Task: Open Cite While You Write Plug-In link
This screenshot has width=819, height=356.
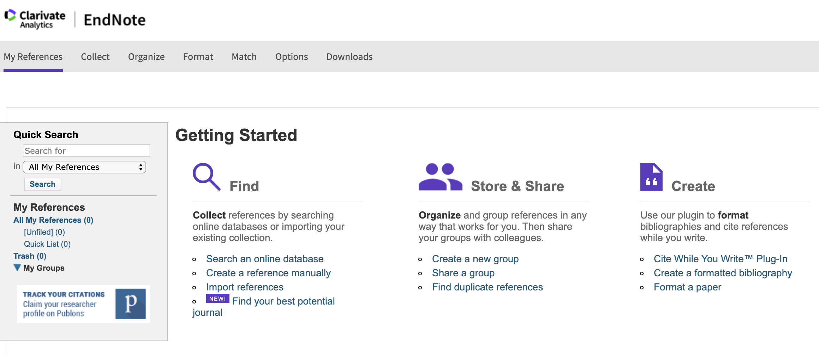Action: [x=721, y=259]
